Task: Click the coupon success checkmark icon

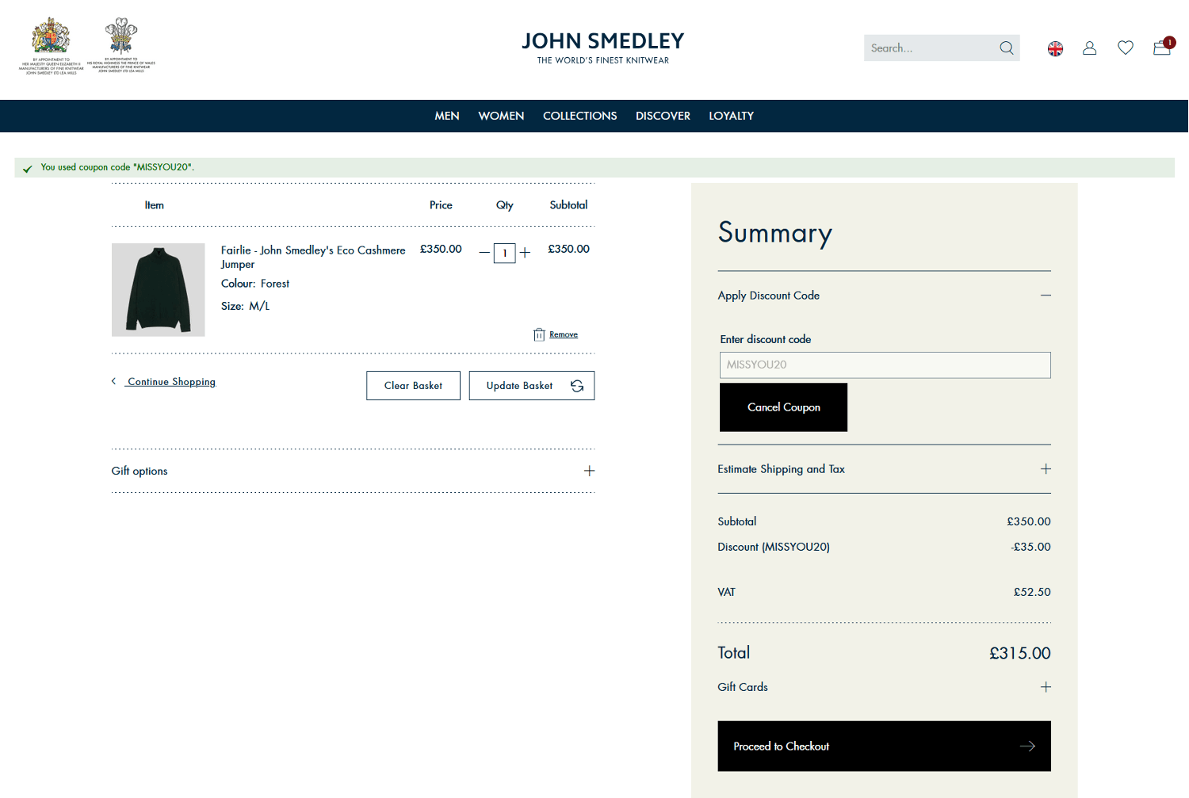Action: 28,169
